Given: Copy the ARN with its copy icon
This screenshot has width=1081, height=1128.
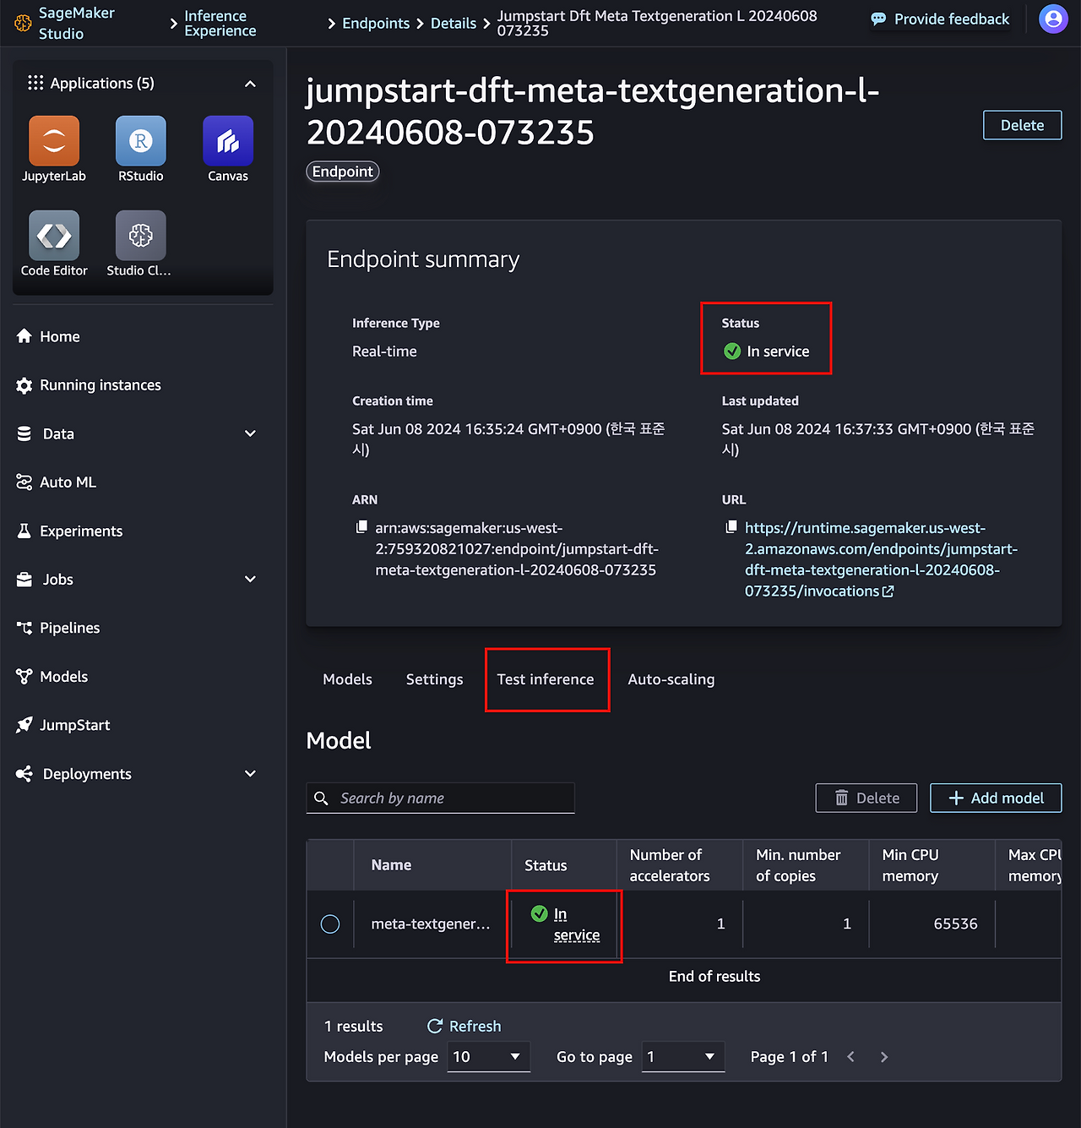Looking at the screenshot, I should 361,527.
